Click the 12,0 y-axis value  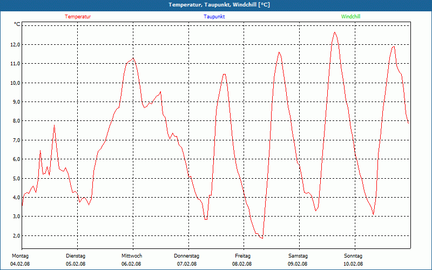15,45
